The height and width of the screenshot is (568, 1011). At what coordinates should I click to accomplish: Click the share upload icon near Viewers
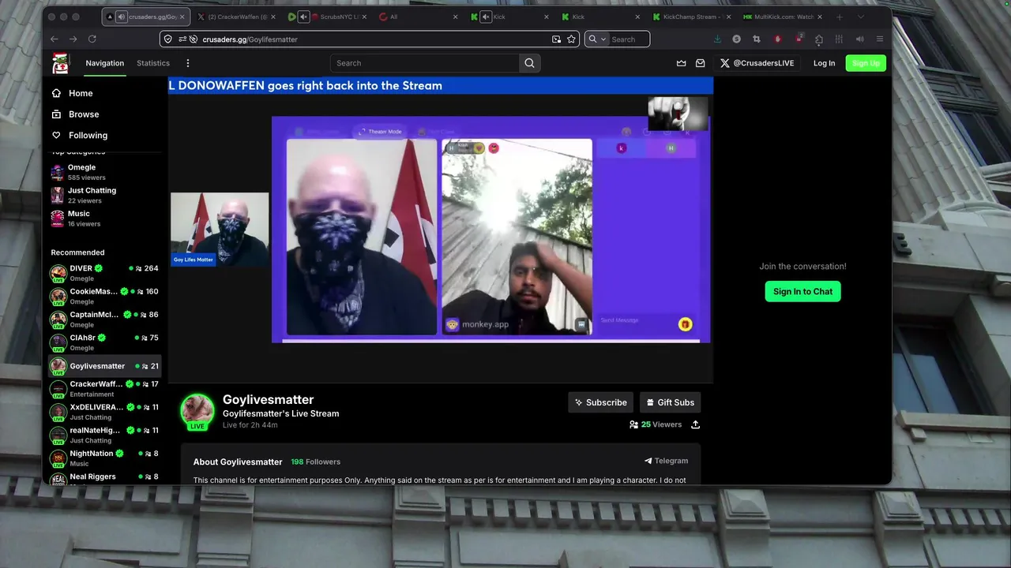(695, 424)
